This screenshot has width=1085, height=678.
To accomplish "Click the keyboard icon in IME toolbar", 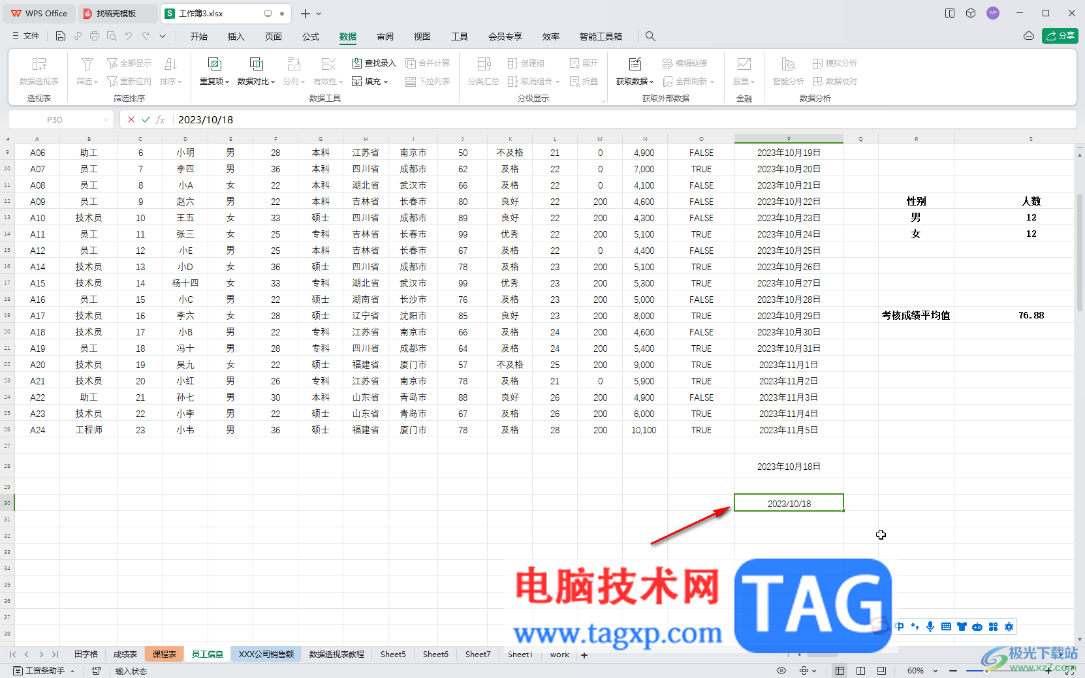I will 946,626.
